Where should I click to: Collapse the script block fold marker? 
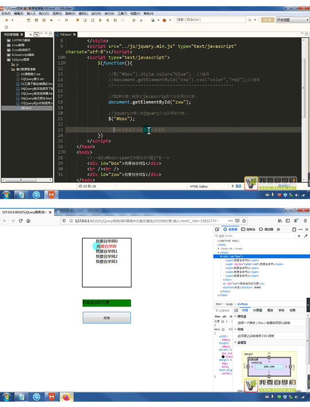(x=64, y=58)
